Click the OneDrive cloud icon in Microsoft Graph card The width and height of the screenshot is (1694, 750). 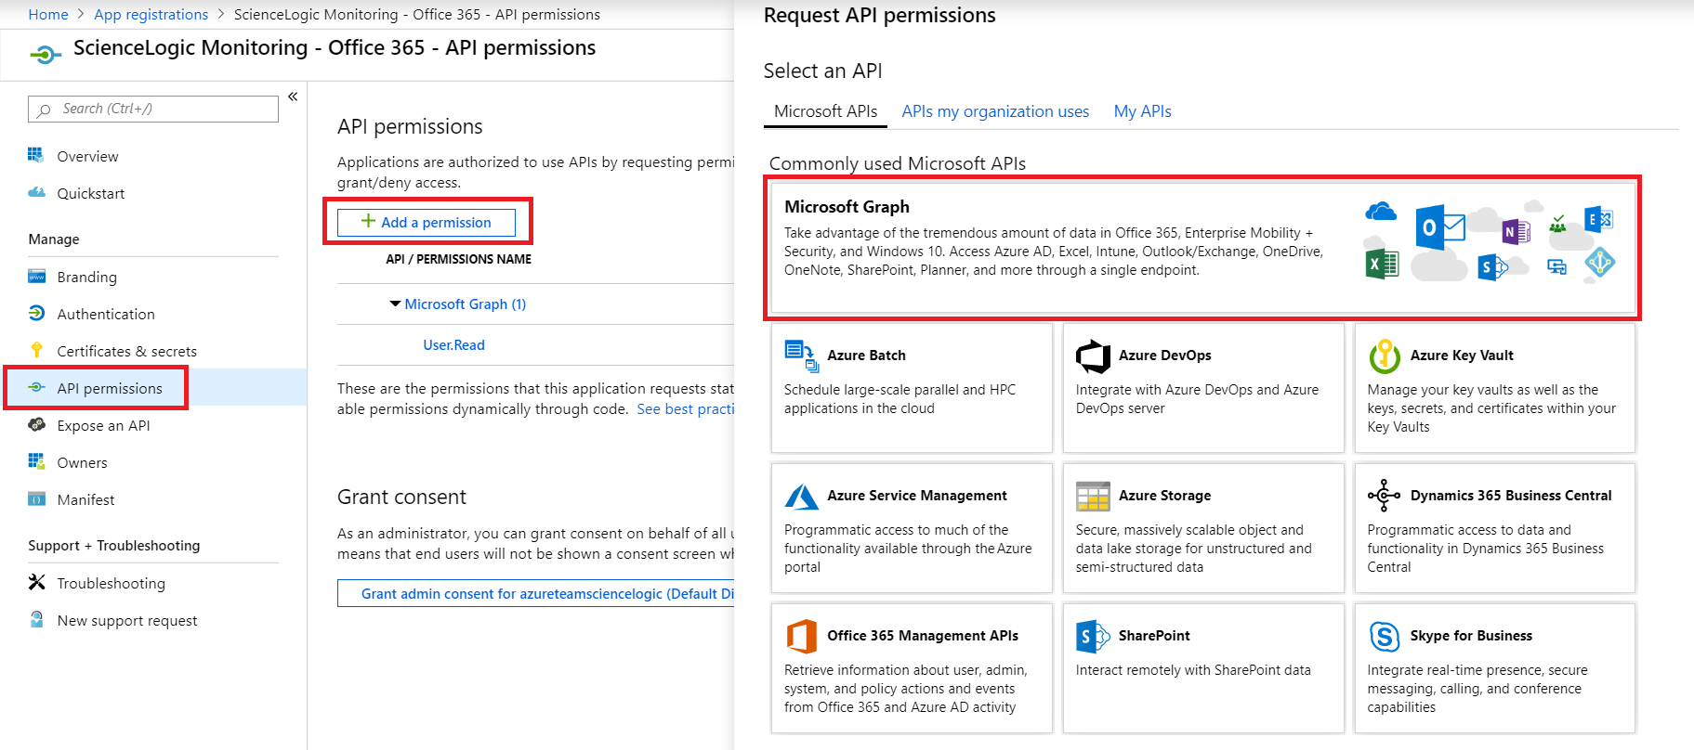(x=1381, y=213)
